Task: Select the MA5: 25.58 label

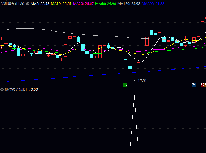Action: (40, 4)
